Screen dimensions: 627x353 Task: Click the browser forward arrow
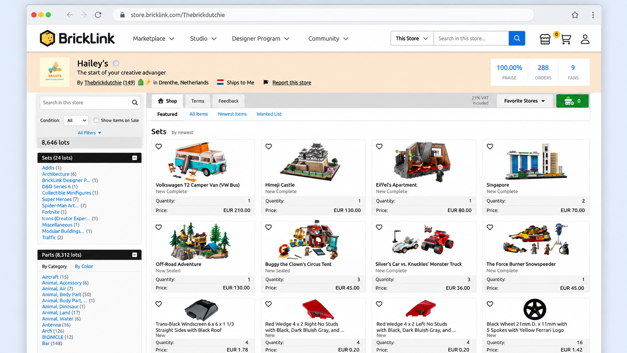(x=84, y=15)
